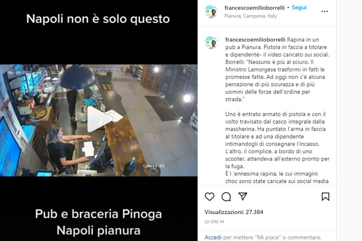Click the Accedi login link
362x241 pixels.
(x=213, y=237)
